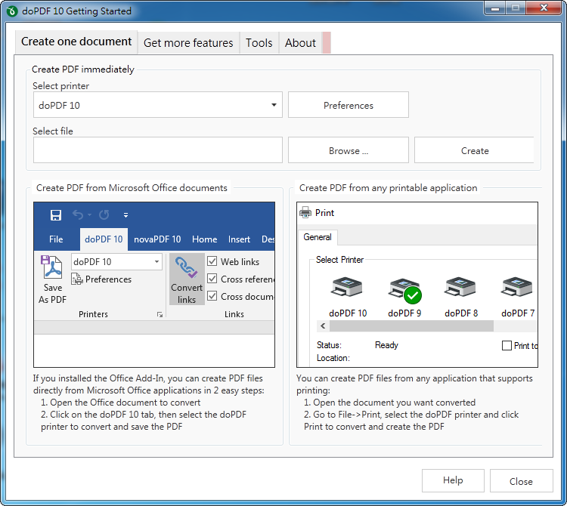Open the About tab
This screenshot has width=567, height=506.
click(300, 43)
